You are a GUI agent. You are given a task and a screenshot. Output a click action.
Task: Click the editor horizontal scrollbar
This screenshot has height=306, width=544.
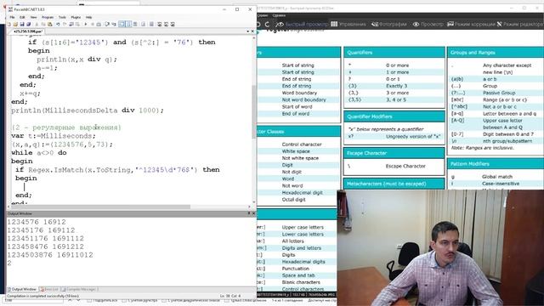(100, 207)
